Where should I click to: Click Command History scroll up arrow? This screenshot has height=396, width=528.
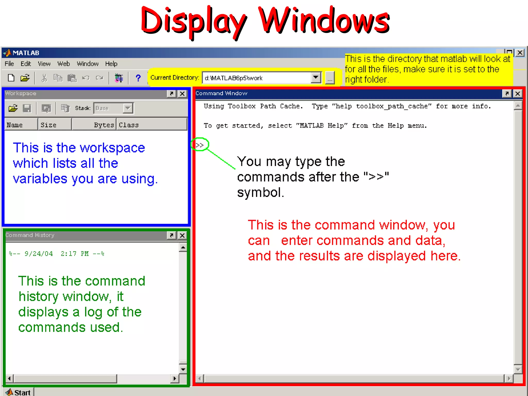pyautogui.click(x=183, y=247)
